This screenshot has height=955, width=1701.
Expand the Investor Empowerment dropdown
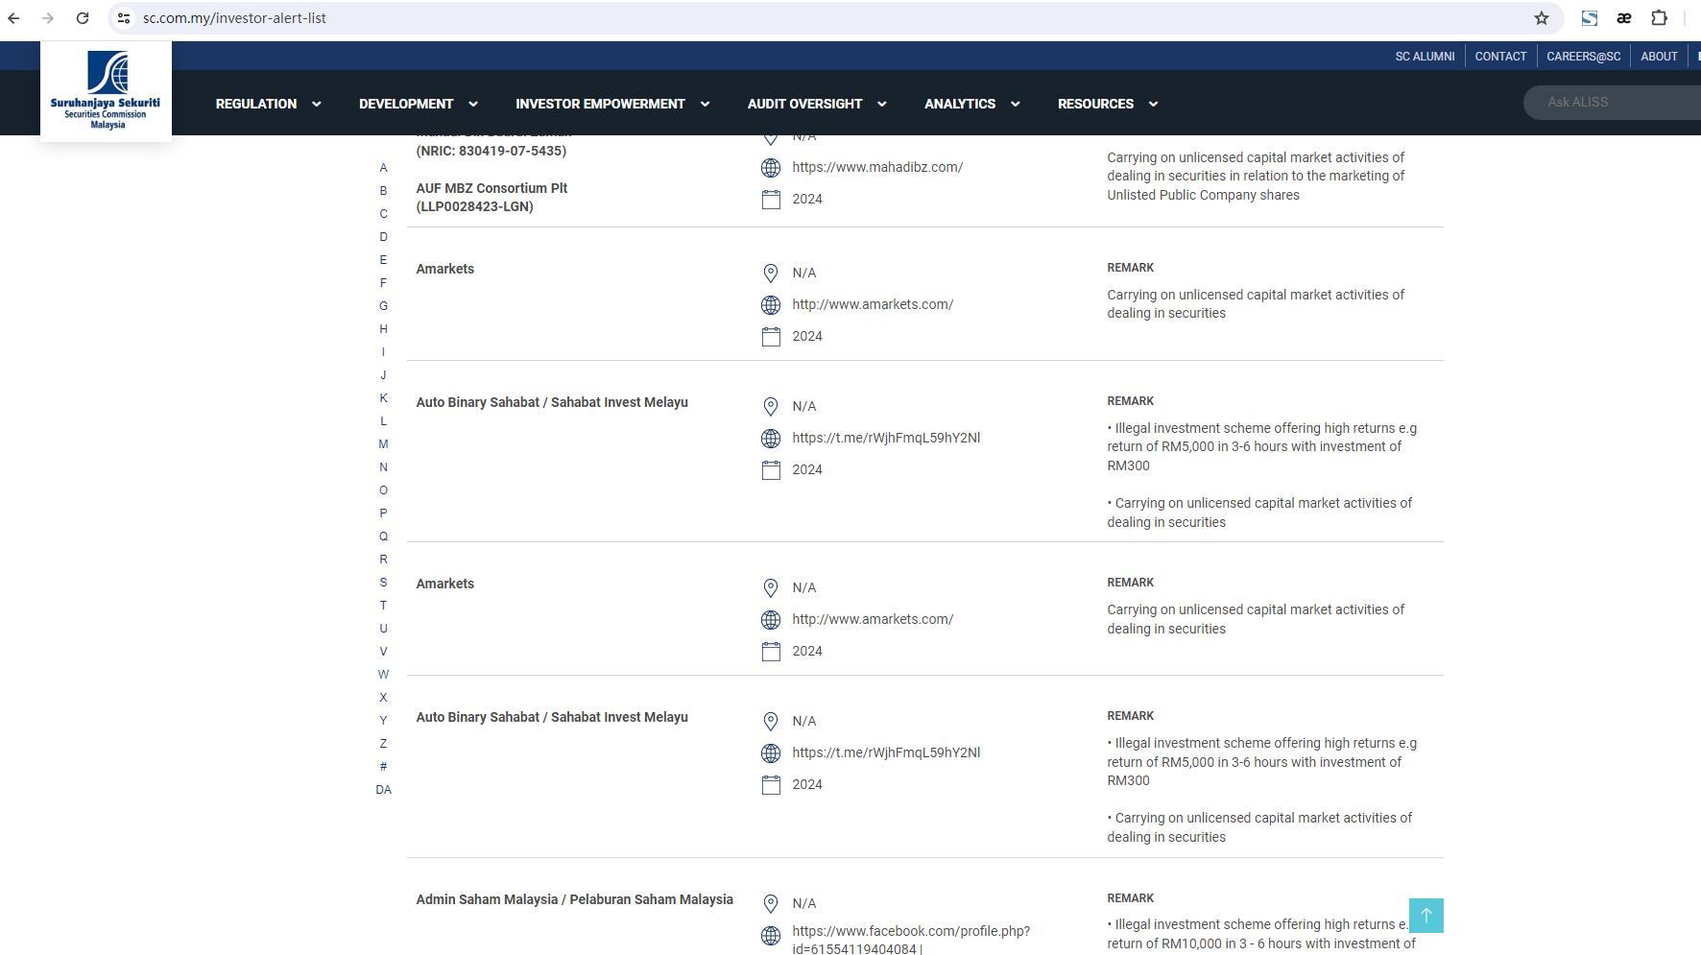(x=612, y=104)
